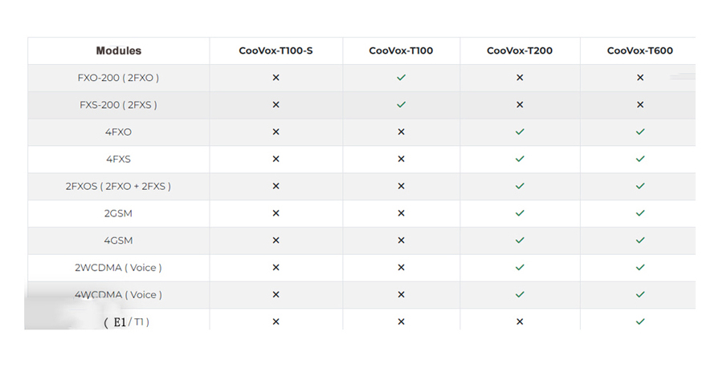This screenshot has height=380, width=723.
Task: Click the 2FXOS X mark under CooVox-T100
Action: pyautogui.click(x=401, y=186)
